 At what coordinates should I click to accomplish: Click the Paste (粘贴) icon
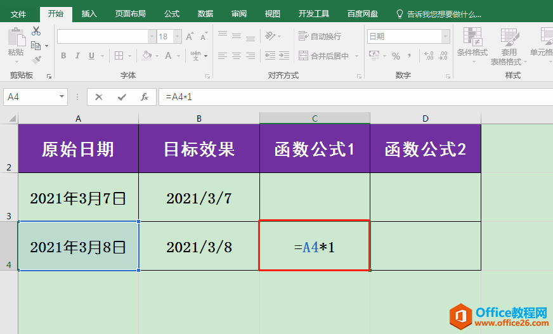point(16,37)
